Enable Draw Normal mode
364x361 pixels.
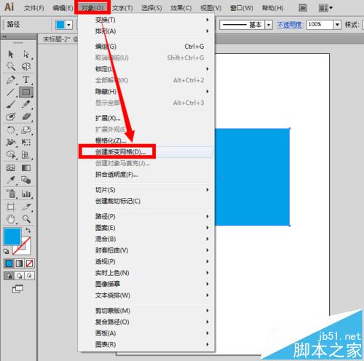click(9, 276)
